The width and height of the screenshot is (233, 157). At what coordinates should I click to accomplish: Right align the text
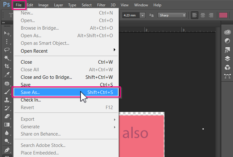click(x=211, y=15)
